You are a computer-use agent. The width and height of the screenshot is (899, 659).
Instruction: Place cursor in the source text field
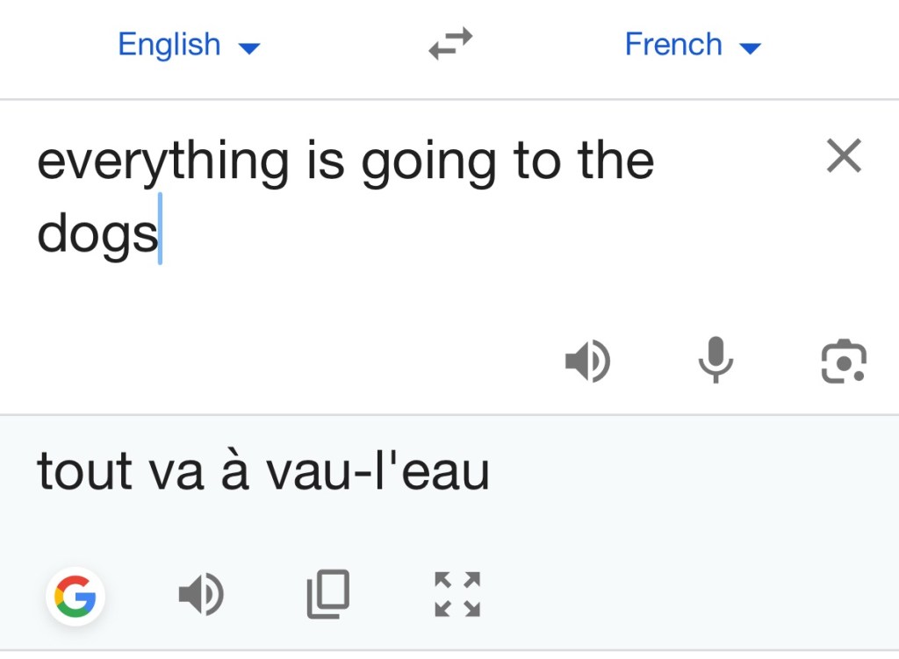pos(351,193)
